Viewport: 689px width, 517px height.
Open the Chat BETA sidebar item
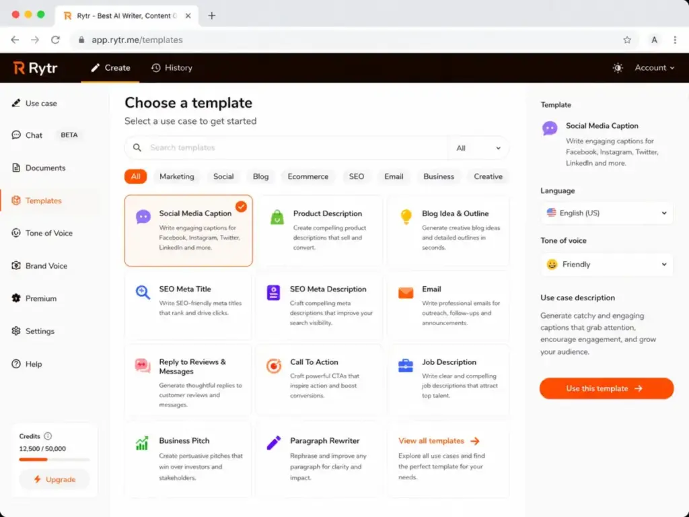pyautogui.click(x=46, y=135)
